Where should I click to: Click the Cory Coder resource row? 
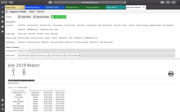click(37, 97)
